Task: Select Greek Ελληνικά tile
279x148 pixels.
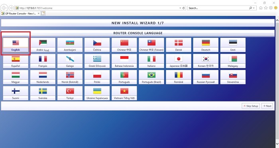Action: click(97, 61)
